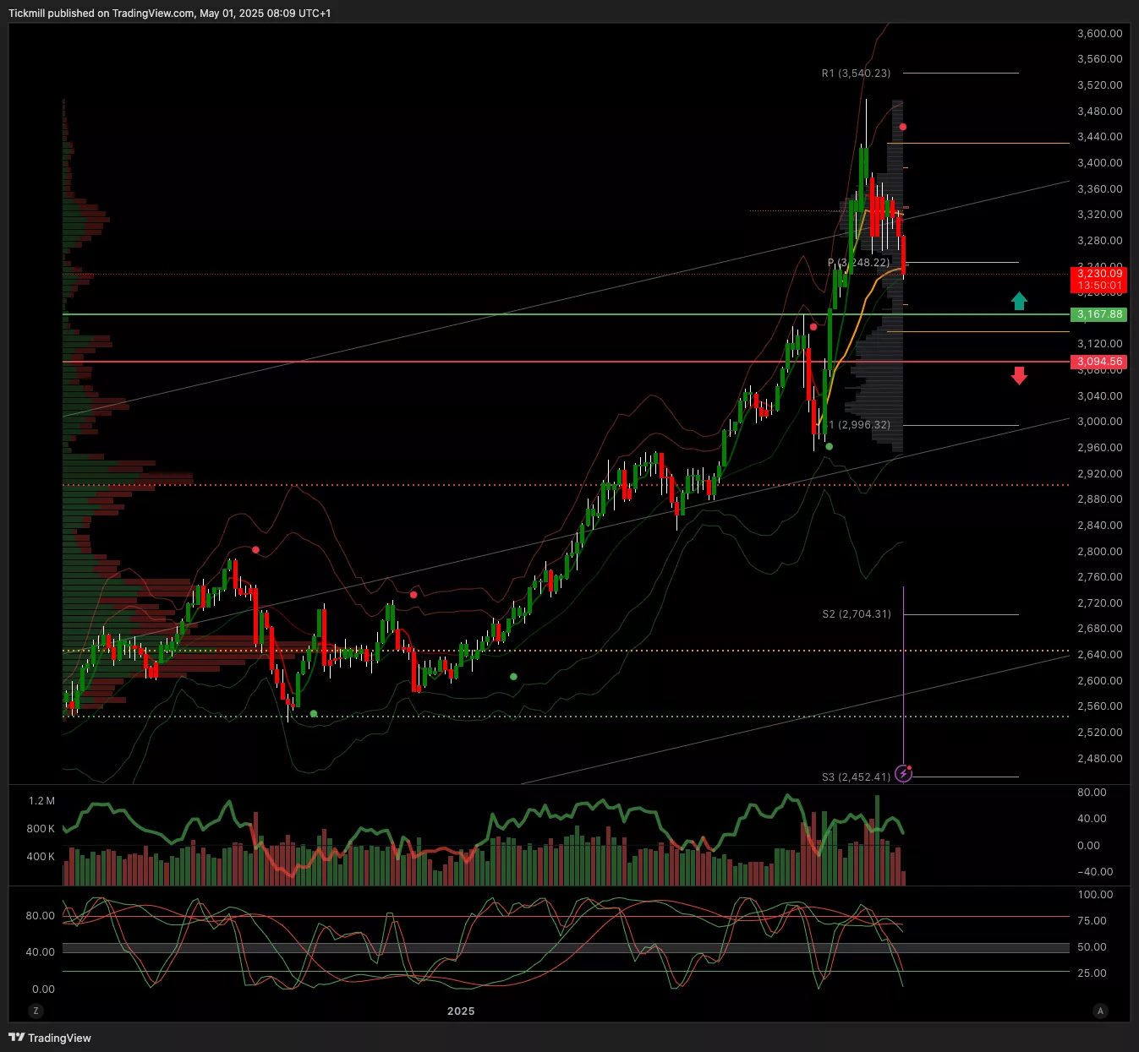Image resolution: width=1139 pixels, height=1052 pixels.
Task: Click the 3,600.00 value on price scale
Action: click(1099, 34)
